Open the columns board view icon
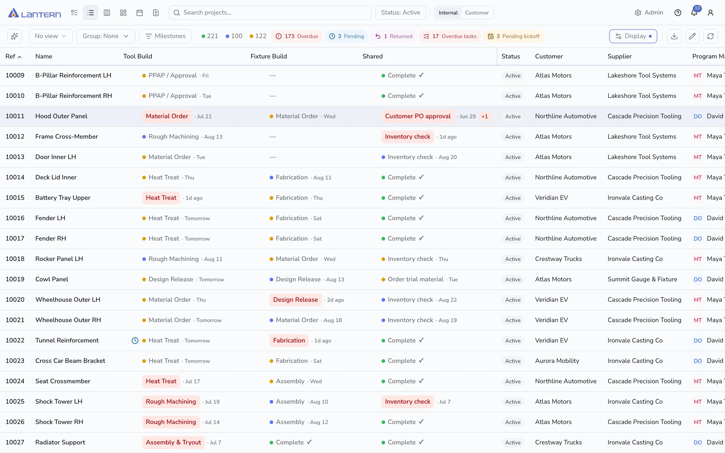 point(107,13)
